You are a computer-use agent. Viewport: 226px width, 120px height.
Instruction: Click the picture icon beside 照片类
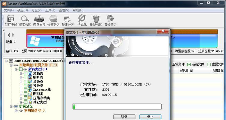[x=30, y=78]
